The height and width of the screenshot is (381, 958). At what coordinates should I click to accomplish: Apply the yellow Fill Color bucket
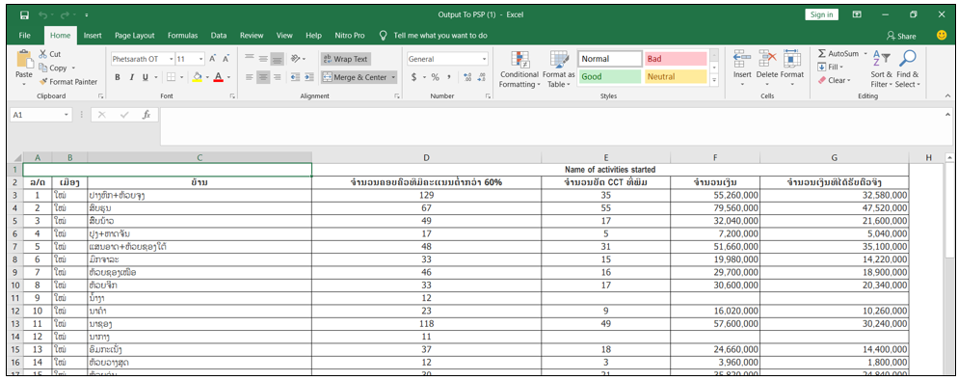(x=197, y=77)
